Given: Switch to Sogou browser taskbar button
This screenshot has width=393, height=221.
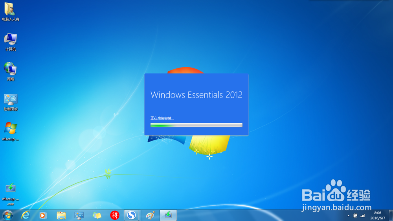Looking at the screenshot, I should (x=131, y=215).
